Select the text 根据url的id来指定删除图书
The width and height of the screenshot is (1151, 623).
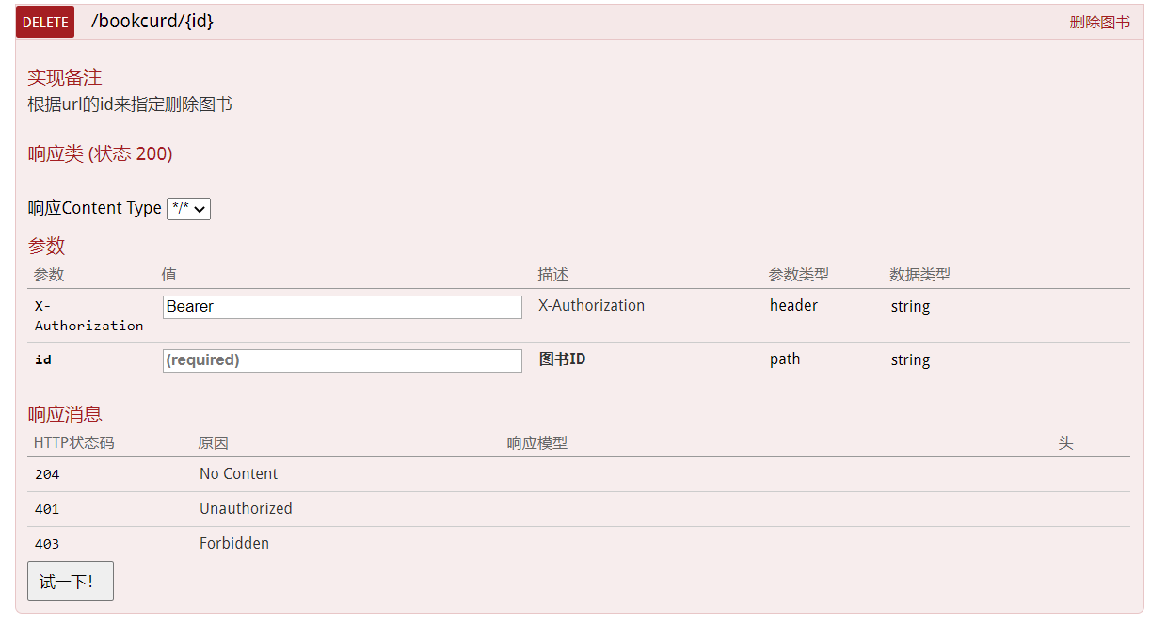[130, 104]
